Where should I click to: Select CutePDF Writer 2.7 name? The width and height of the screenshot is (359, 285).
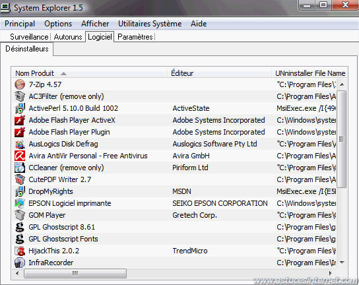(x=60, y=179)
